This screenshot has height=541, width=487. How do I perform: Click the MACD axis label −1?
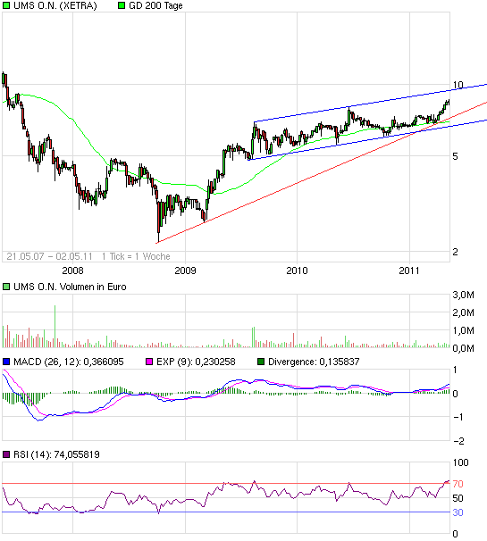click(458, 417)
